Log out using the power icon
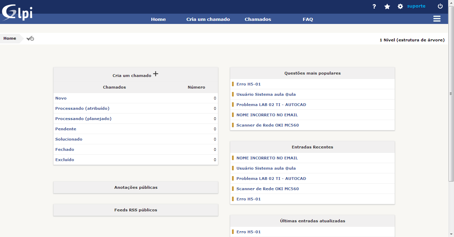The width and height of the screenshot is (454, 237). (440, 6)
